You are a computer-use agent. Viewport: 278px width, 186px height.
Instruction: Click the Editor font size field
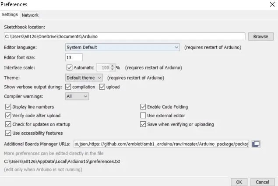pyautogui.click(x=74, y=57)
